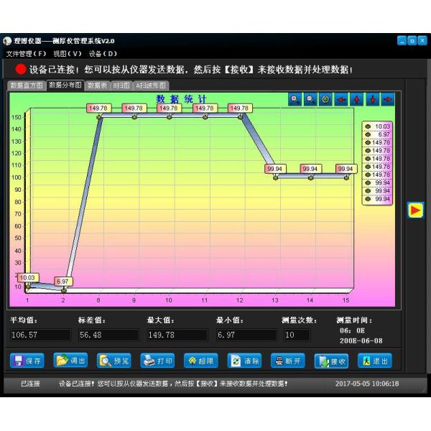Click the first legend entry 10.03
This screenshot has width=431, height=431.
pos(378,126)
